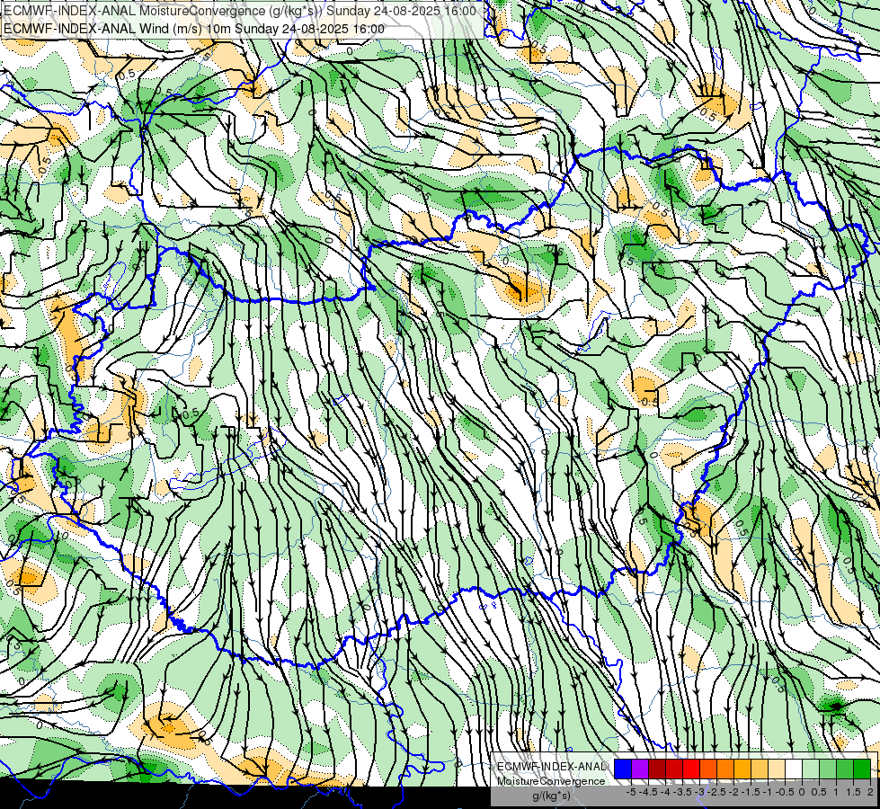Click the -3.5 tick label on the legend
This screenshot has height=809, width=880.
coord(682,792)
